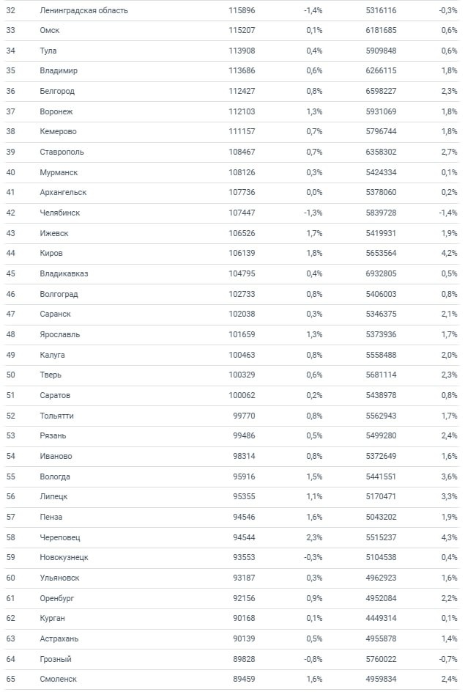Screen dimensions: 465x692
Task: Select Мурманск in the city column
Action: coord(59,172)
